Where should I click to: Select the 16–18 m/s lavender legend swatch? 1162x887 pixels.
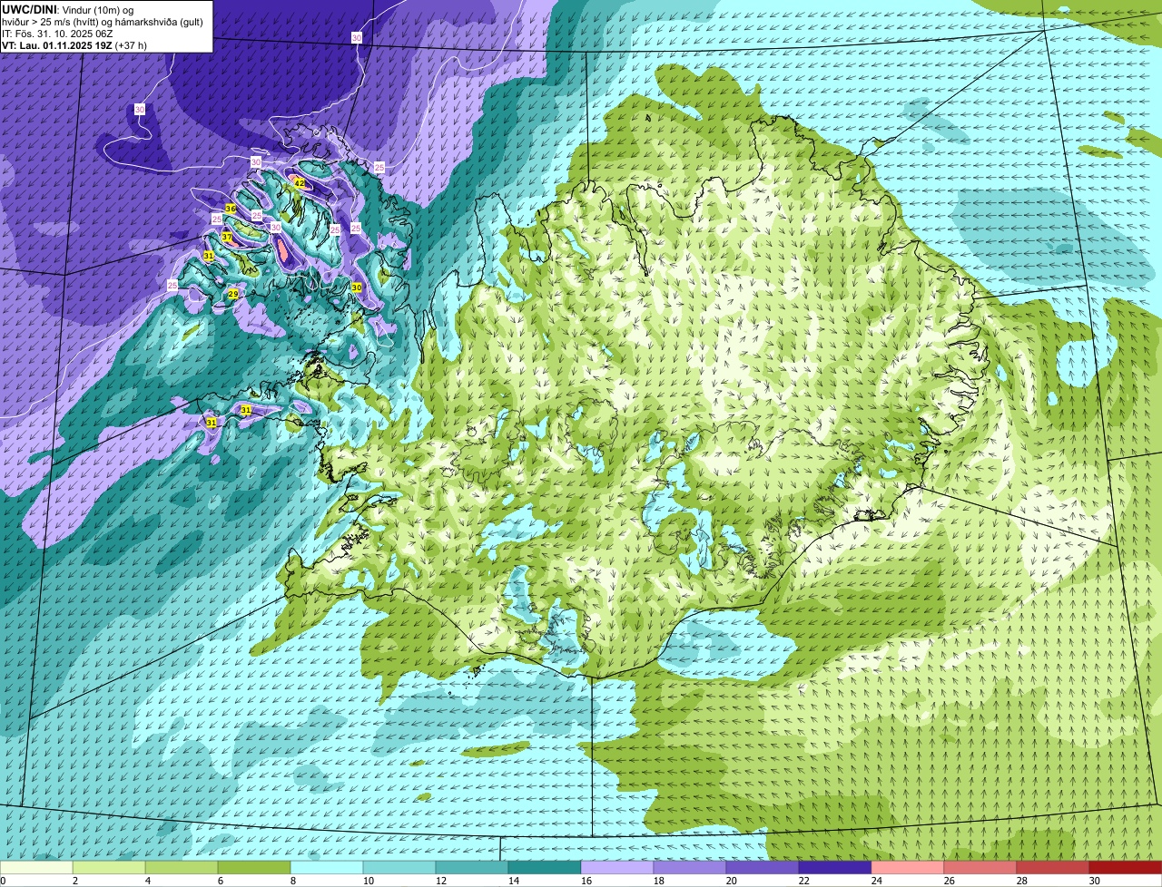(x=617, y=868)
